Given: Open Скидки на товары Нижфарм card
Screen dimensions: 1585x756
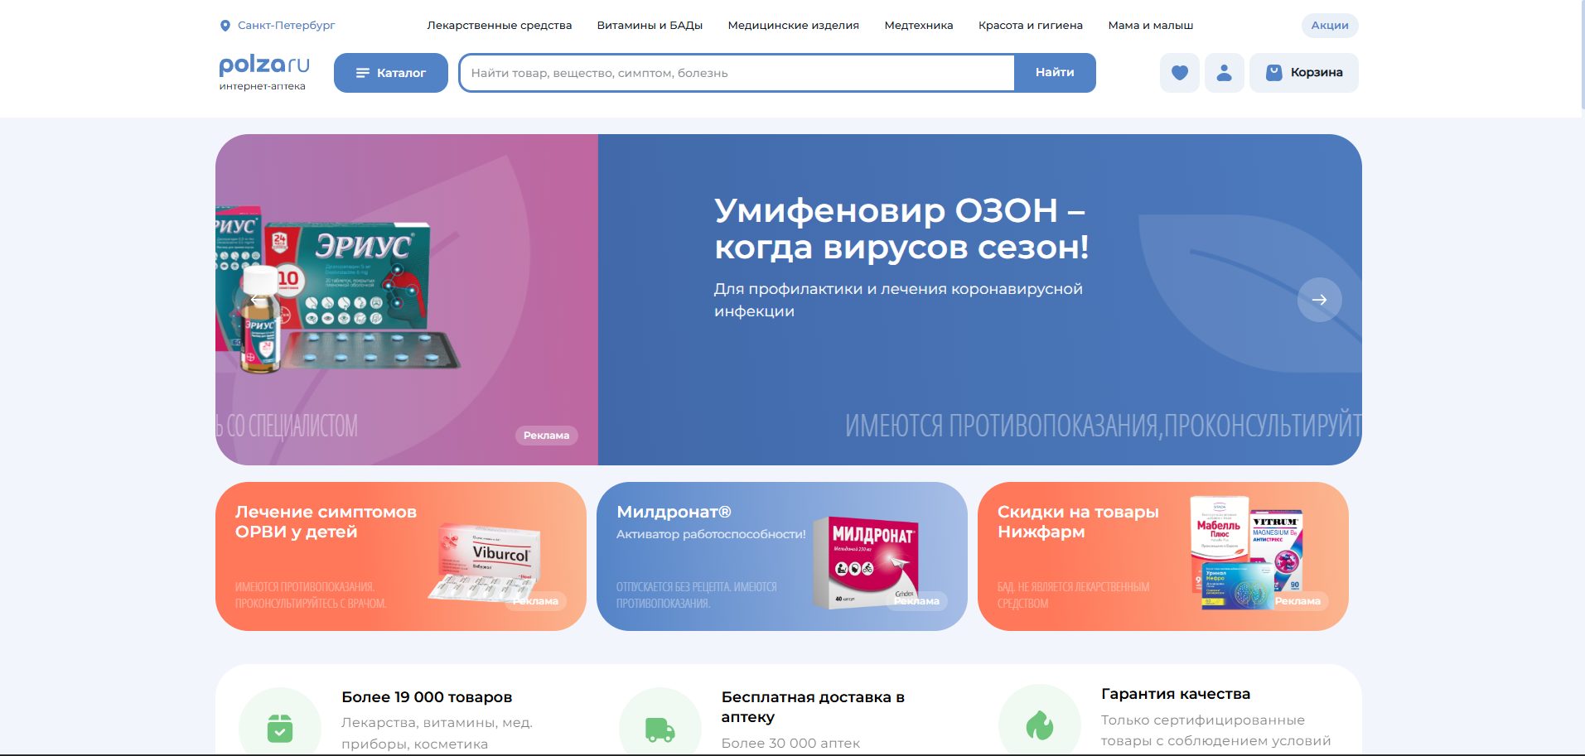Looking at the screenshot, I should coord(1163,556).
